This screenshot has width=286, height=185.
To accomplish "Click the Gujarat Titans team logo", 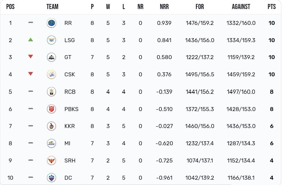I will [x=51, y=57].
